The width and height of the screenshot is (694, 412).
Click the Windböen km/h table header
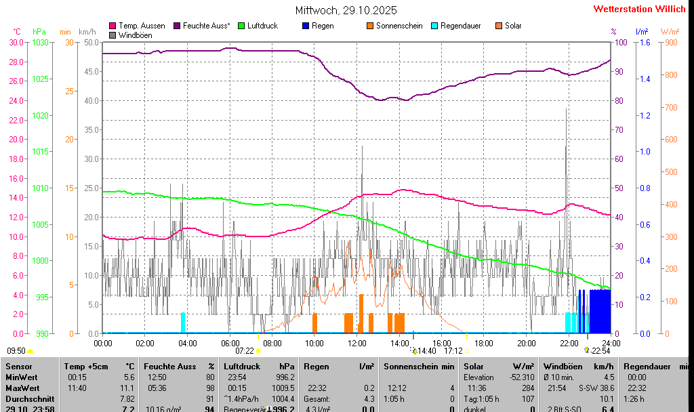click(581, 367)
